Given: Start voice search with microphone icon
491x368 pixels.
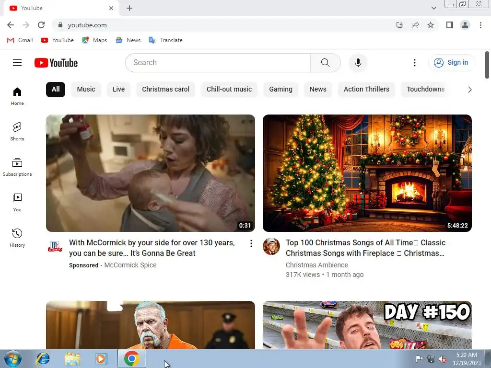Looking at the screenshot, I should point(358,63).
